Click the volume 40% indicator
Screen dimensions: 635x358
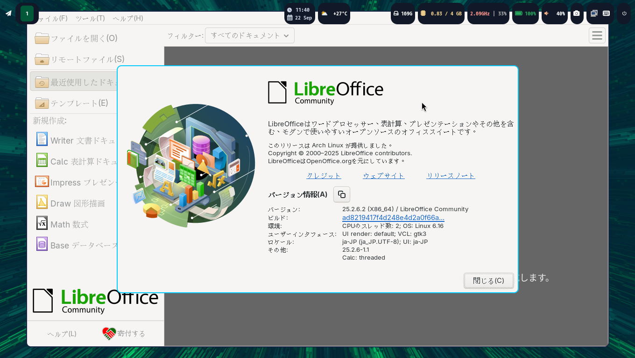coord(554,14)
